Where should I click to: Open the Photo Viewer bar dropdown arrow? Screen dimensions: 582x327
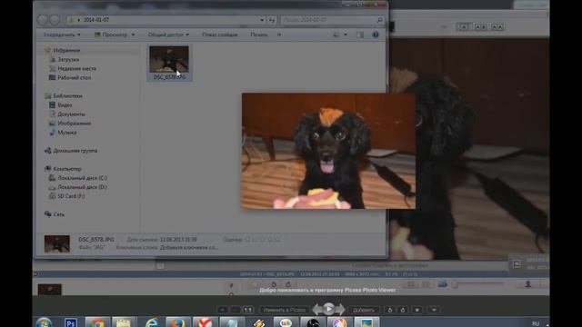click(x=434, y=310)
